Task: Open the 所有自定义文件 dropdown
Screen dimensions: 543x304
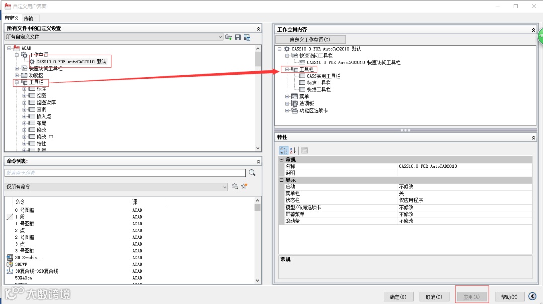Action: tap(220, 37)
